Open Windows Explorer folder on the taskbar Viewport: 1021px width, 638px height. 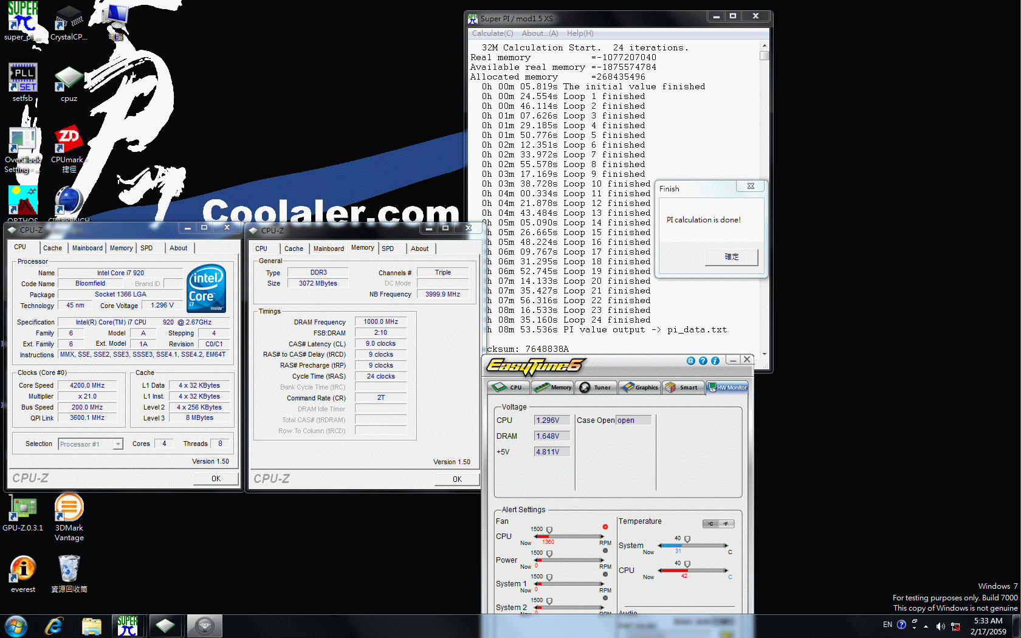click(91, 626)
